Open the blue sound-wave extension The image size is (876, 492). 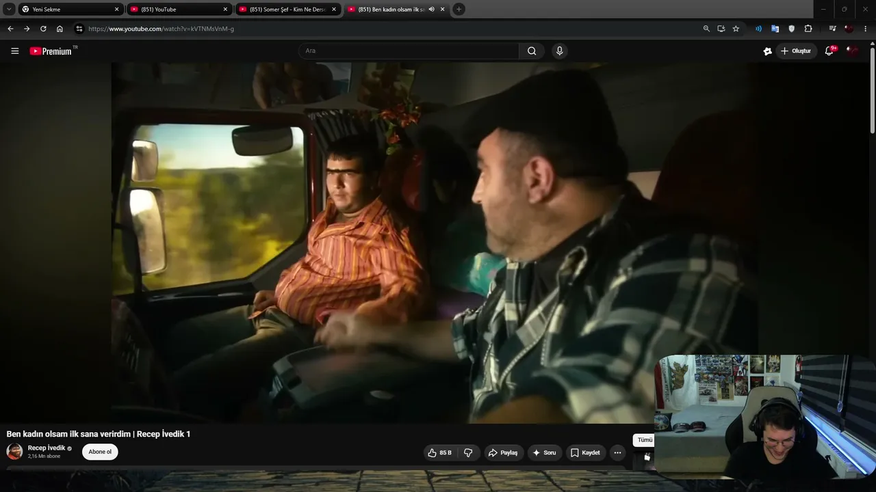758,29
